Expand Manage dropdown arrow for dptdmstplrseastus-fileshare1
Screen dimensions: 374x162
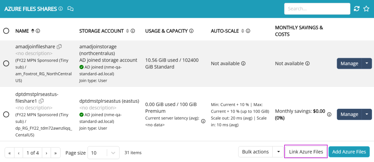(367, 114)
